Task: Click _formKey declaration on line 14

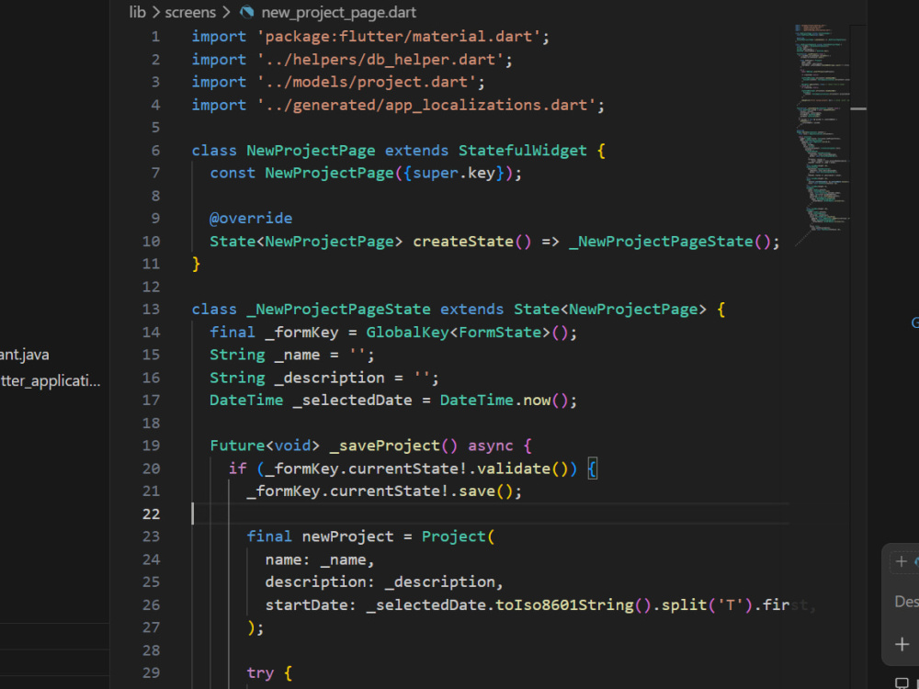Action: pos(301,333)
